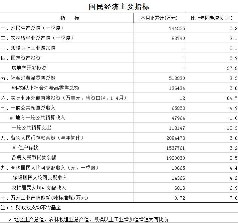
Task: Select the value 744825
Action: (177, 28)
